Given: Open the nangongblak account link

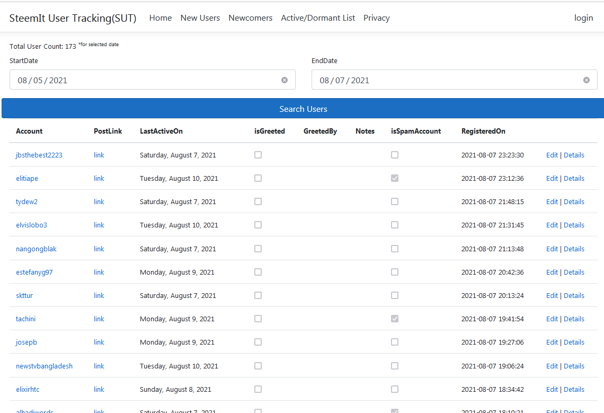Looking at the screenshot, I should pos(36,249).
